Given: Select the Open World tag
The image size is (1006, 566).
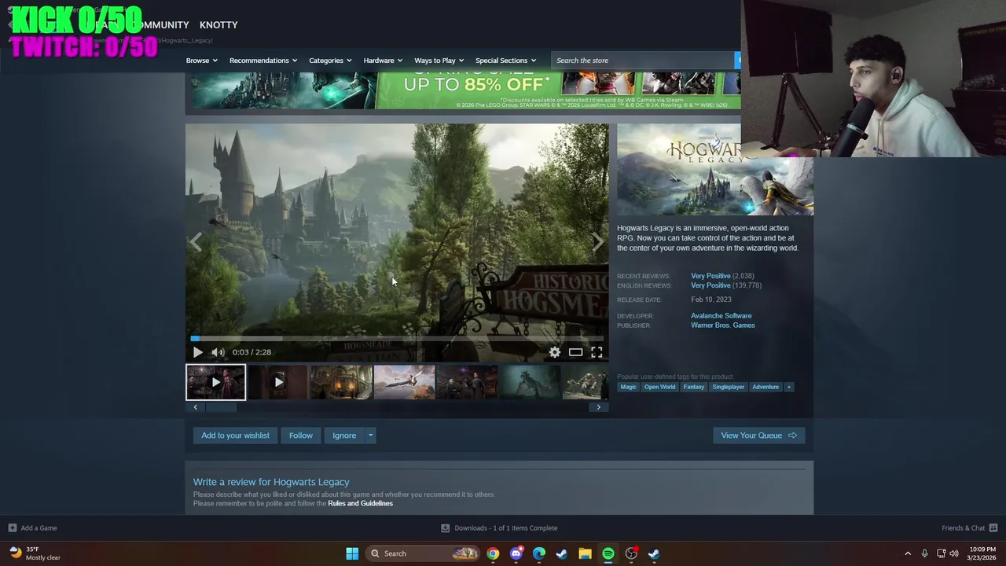Looking at the screenshot, I should click(659, 387).
